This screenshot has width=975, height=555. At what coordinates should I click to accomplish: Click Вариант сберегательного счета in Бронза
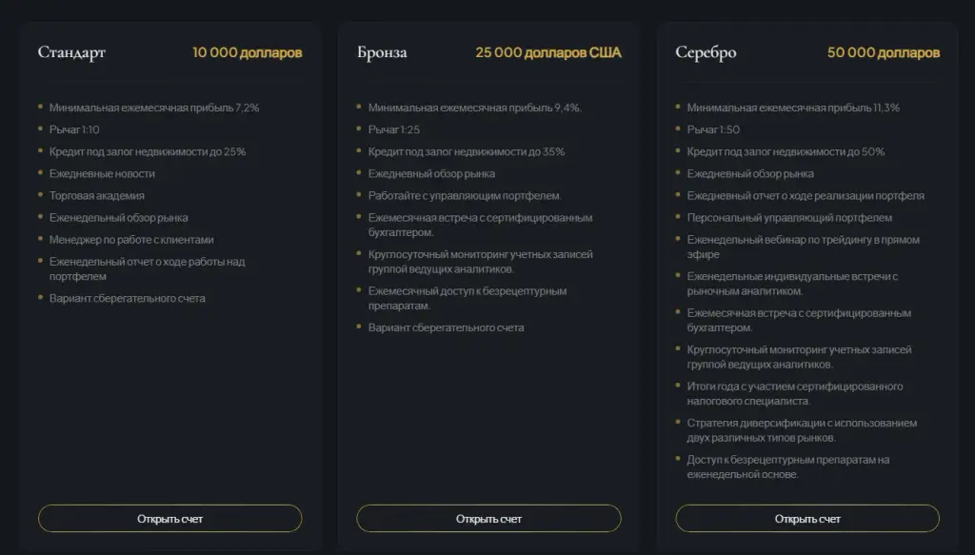pos(446,327)
